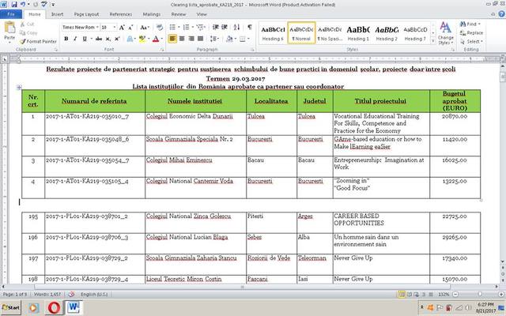Click the Words count in status bar

pos(47,294)
